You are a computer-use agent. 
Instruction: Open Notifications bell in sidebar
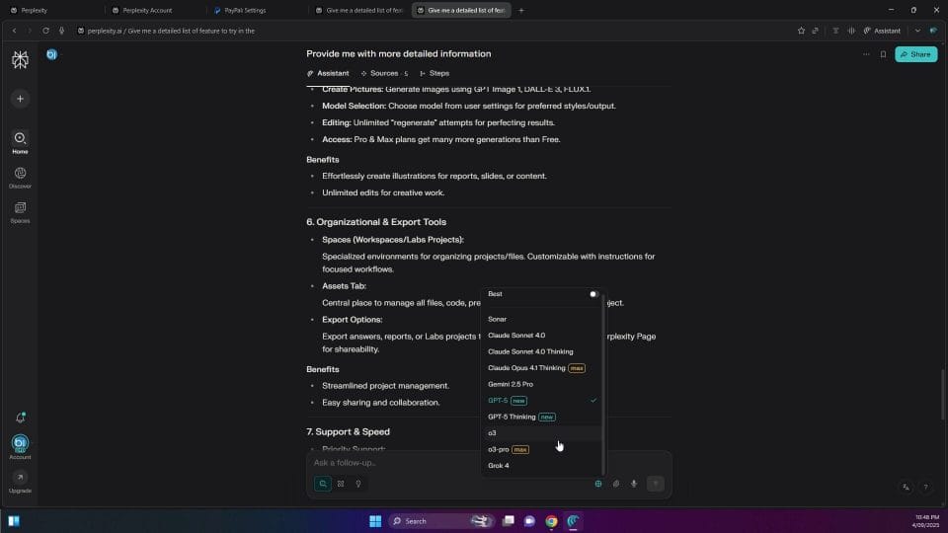coord(20,419)
